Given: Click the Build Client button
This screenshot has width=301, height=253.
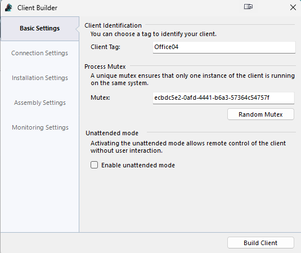Looking at the screenshot, I should 260,243.
